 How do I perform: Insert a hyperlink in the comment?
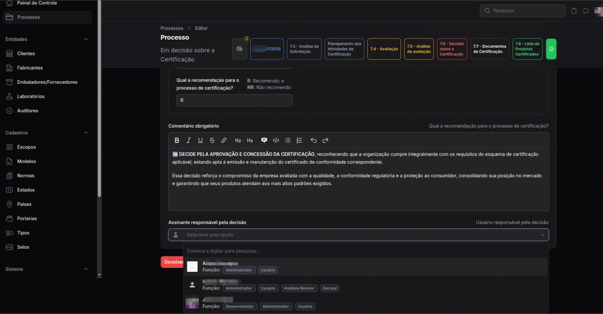pyautogui.click(x=225, y=140)
